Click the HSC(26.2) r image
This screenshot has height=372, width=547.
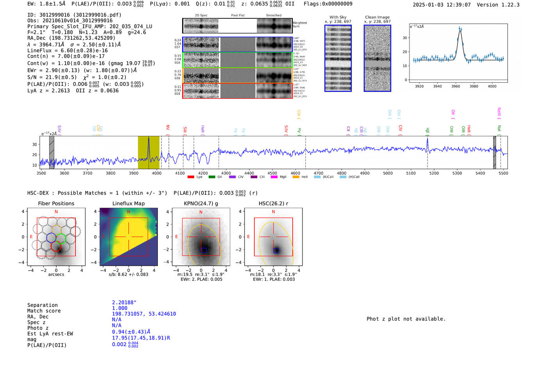(273, 237)
